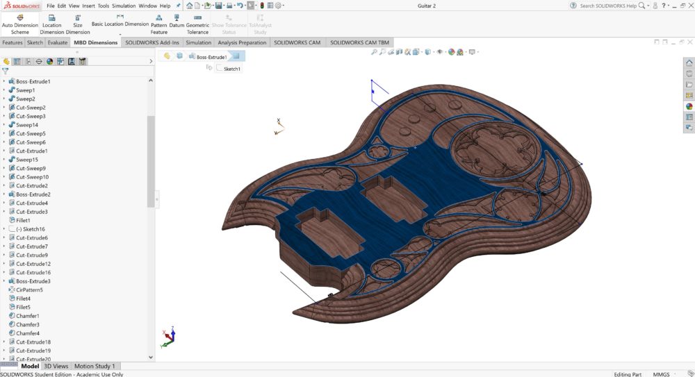The height and width of the screenshot is (377, 695).
Task: Expand the Boss-Extrude1 tree node
Action: pos(4,82)
